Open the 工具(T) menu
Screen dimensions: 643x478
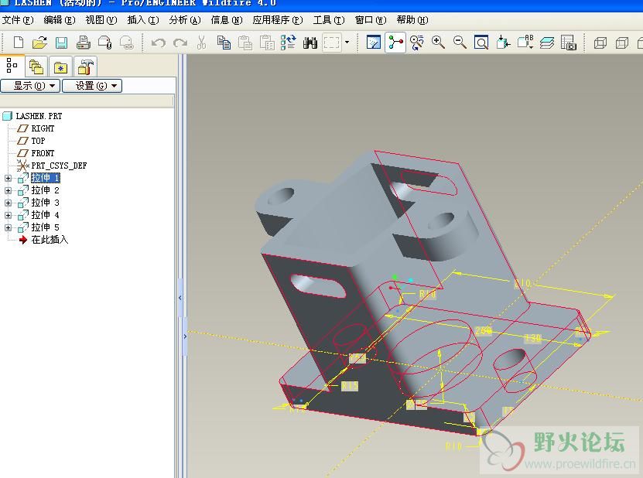[329, 20]
